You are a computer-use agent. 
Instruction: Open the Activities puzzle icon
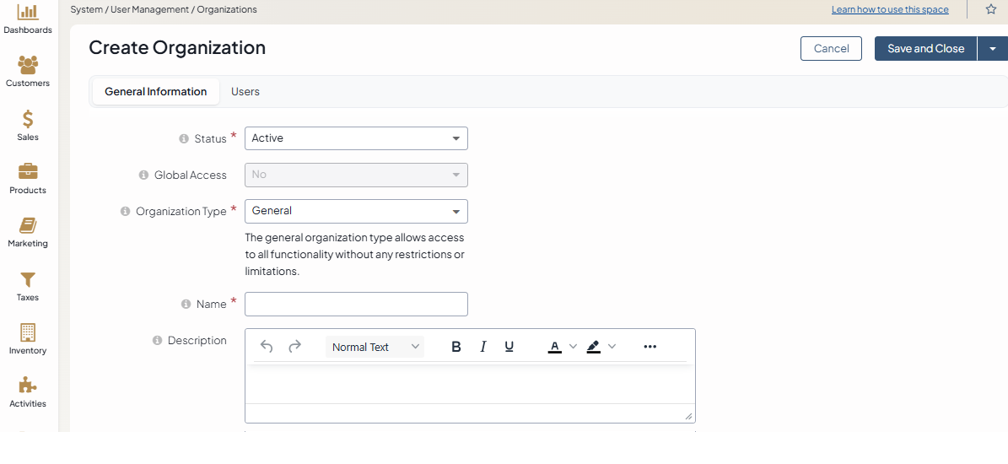pyautogui.click(x=28, y=386)
